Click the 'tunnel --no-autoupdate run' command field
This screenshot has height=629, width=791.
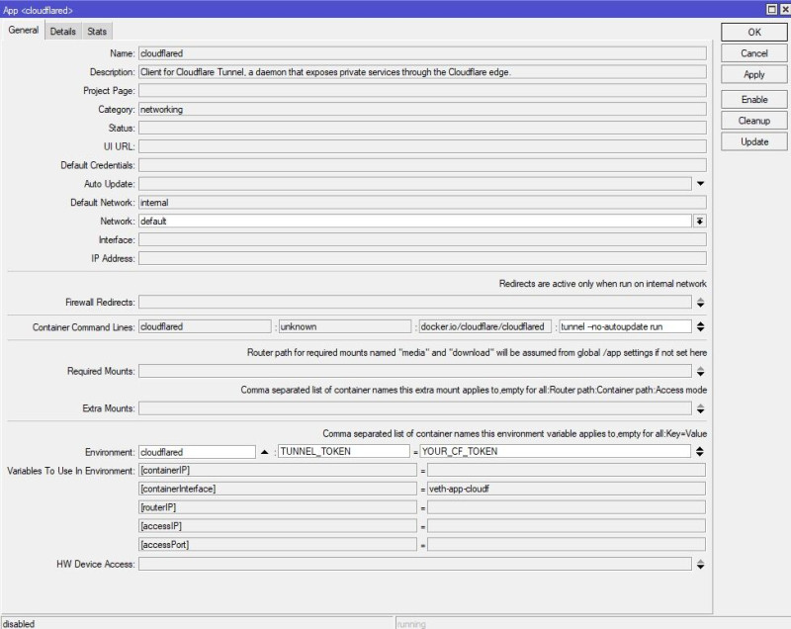click(x=625, y=326)
